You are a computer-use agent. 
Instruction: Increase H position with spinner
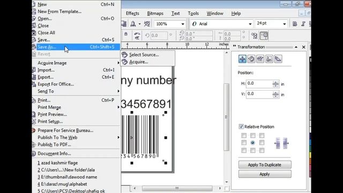click(275, 82)
